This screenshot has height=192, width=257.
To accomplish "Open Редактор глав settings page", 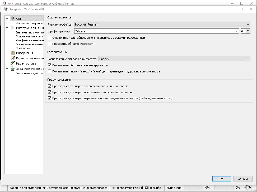I will point(26,63).
